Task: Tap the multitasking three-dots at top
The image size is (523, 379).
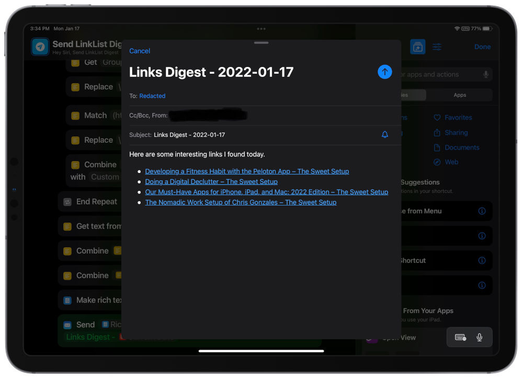Action: (261, 29)
